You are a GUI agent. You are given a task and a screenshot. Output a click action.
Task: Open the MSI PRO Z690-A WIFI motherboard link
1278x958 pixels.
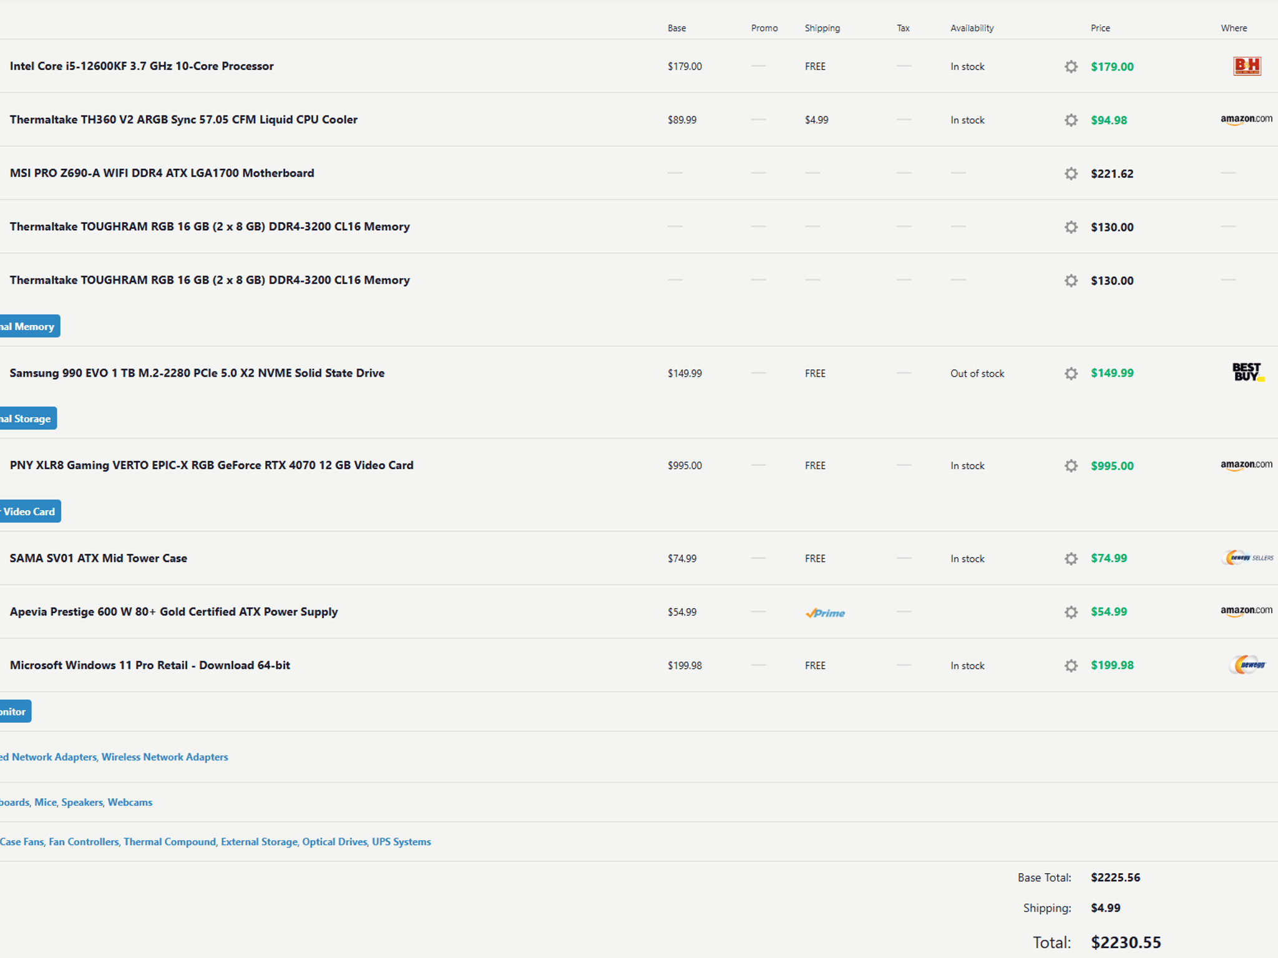162,173
